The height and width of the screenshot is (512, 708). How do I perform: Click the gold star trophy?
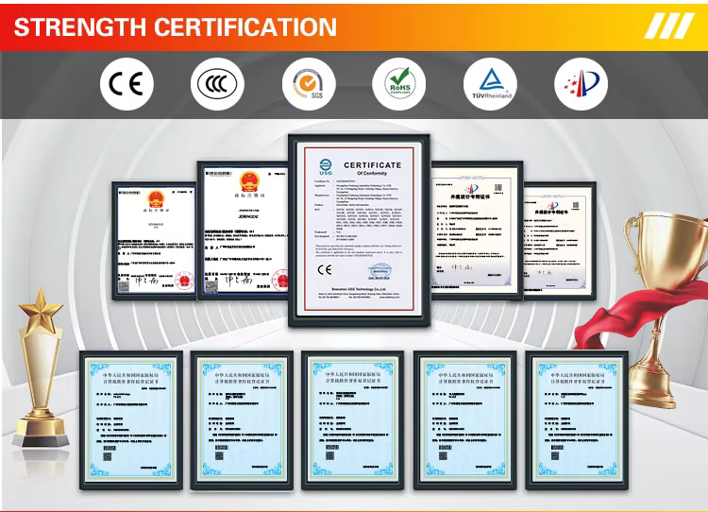point(40,368)
